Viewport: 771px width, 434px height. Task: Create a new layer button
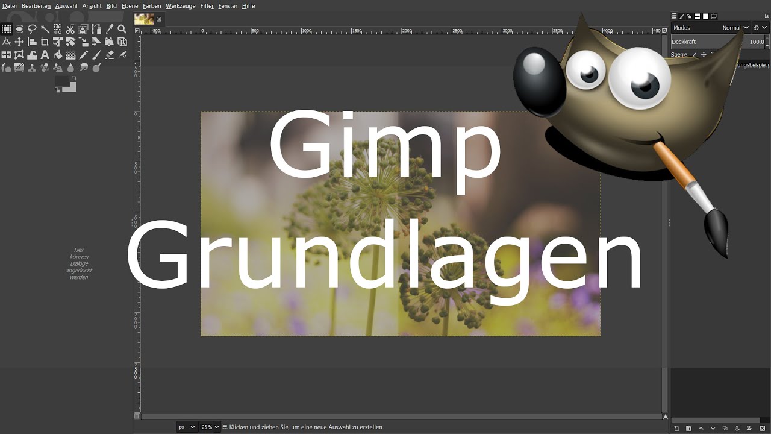(x=676, y=428)
